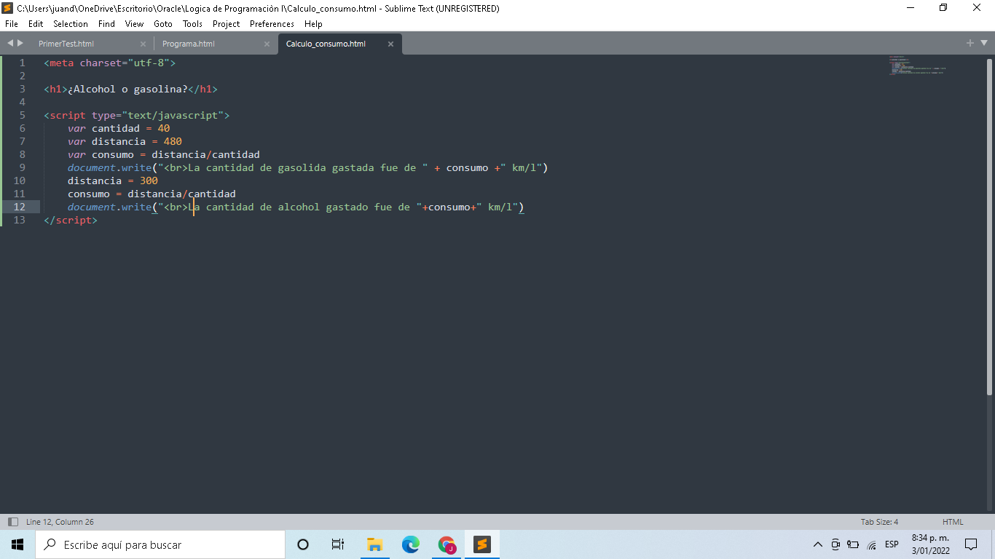Screen dimensions: 995x559
Task: Open Task View on taskbar
Action: pos(338,544)
